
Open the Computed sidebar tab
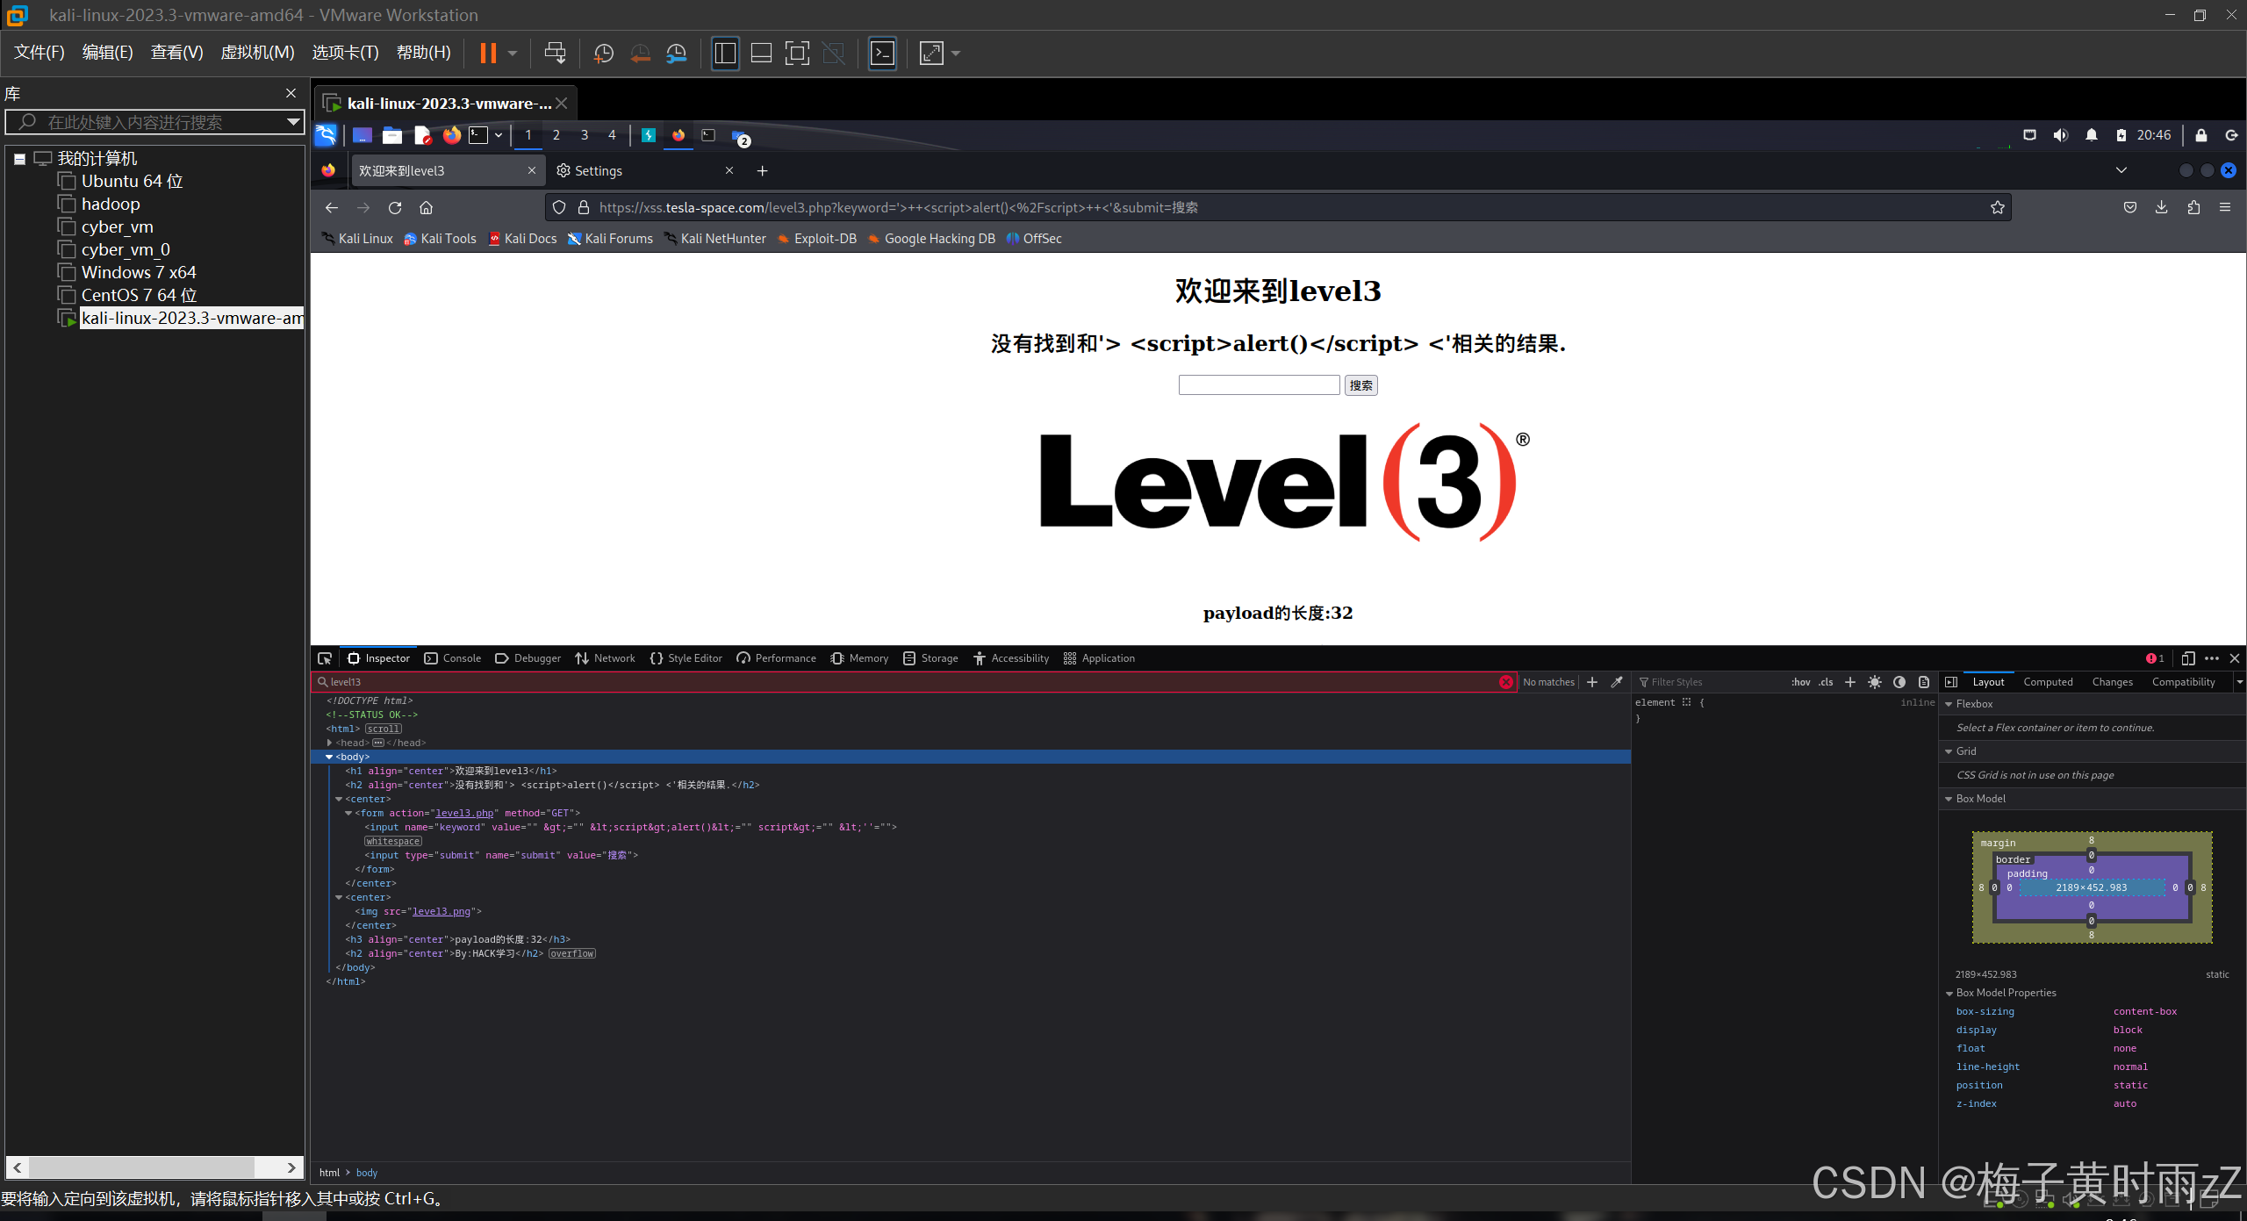tap(2048, 682)
